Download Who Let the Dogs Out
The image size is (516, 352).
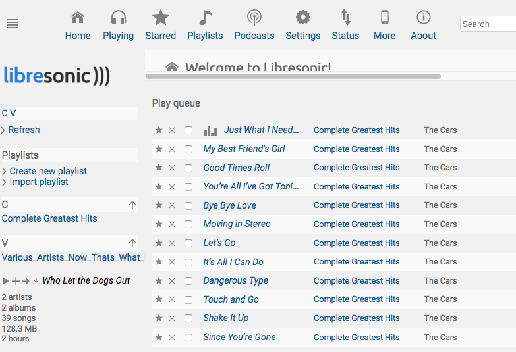click(36, 281)
